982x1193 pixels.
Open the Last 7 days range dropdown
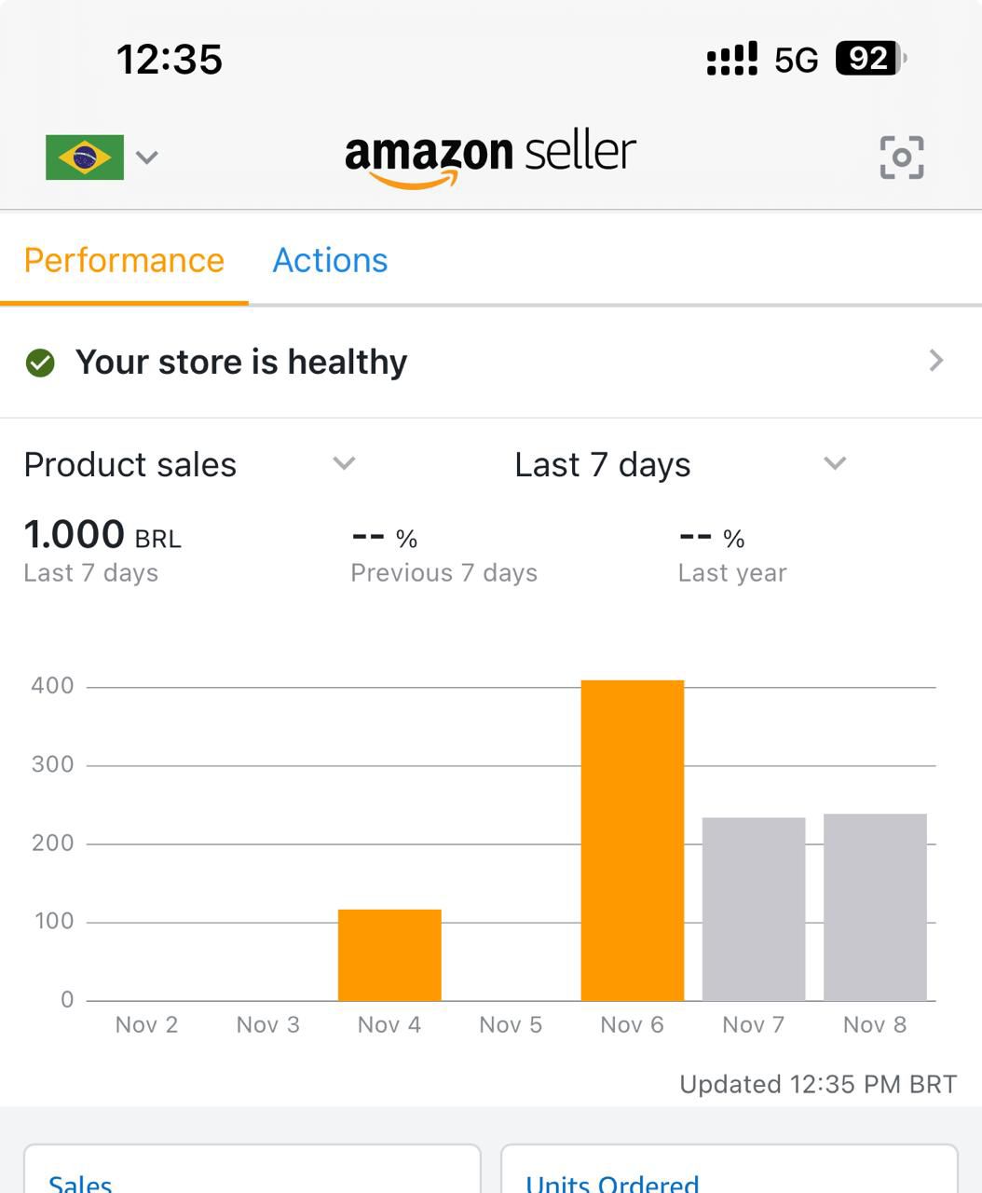[x=835, y=463]
